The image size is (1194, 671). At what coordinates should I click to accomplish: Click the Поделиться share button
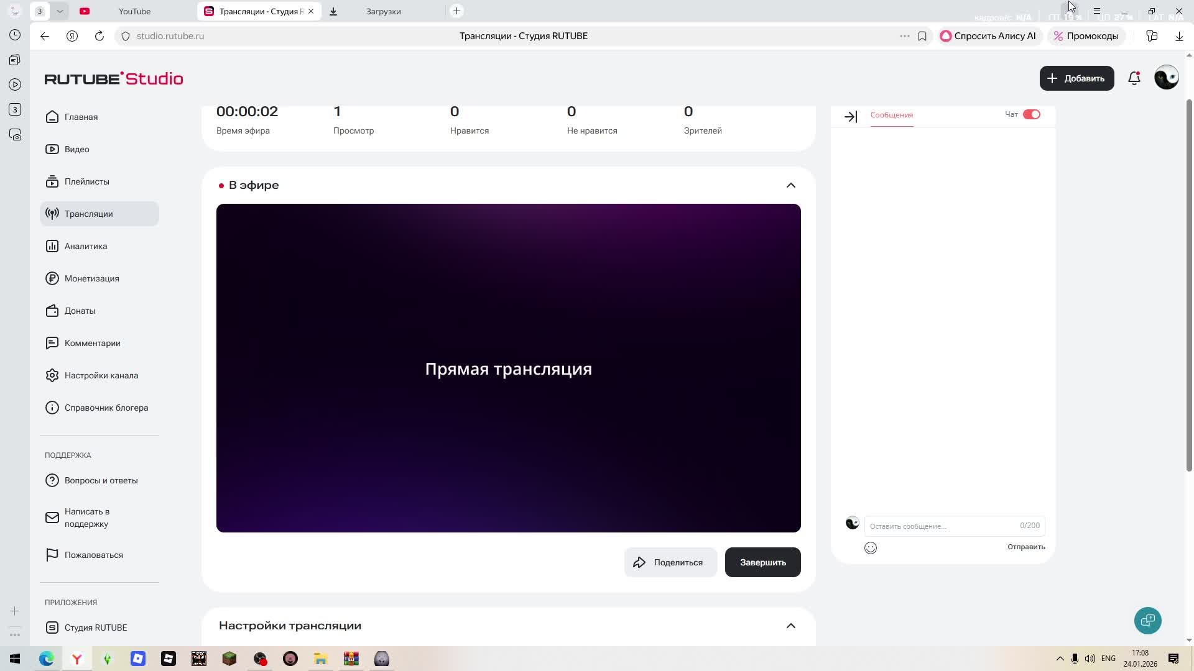click(x=670, y=562)
